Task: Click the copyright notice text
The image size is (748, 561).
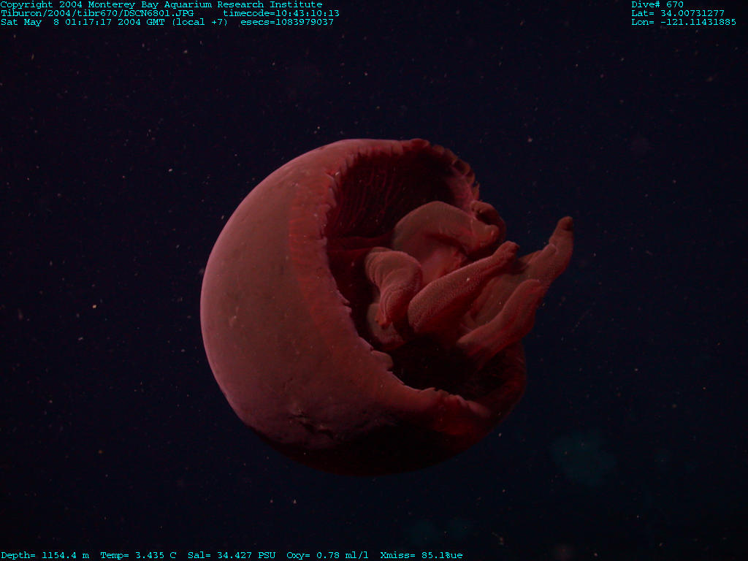Action: 161,4
